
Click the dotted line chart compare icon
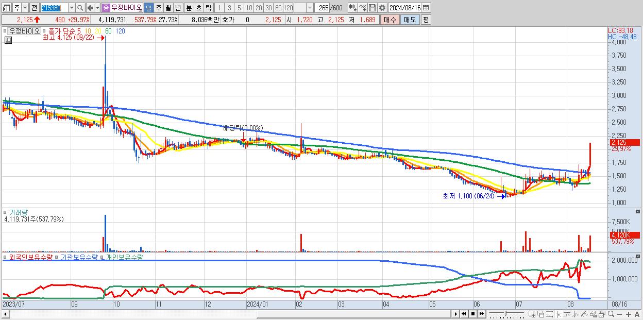point(549,314)
